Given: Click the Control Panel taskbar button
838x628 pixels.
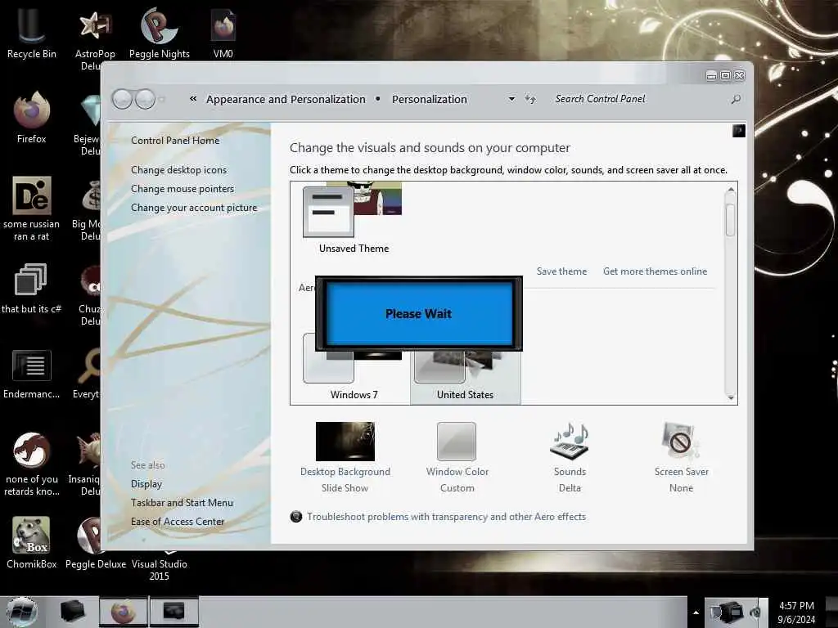Looking at the screenshot, I should coord(173,612).
